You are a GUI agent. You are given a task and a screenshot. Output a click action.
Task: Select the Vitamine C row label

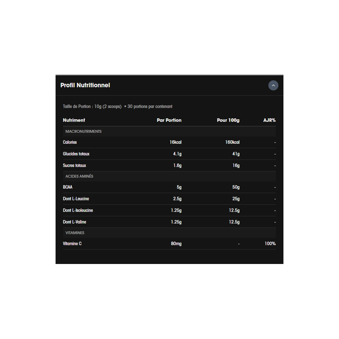pyautogui.click(x=72, y=244)
